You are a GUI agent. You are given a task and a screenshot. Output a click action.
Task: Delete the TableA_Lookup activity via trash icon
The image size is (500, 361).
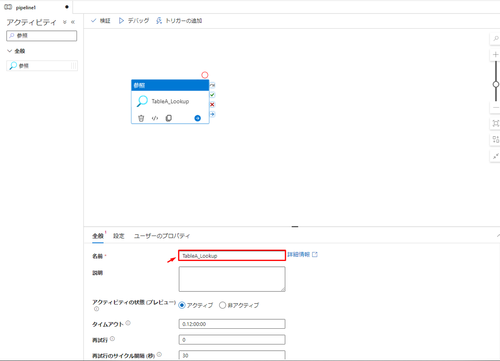coord(141,118)
